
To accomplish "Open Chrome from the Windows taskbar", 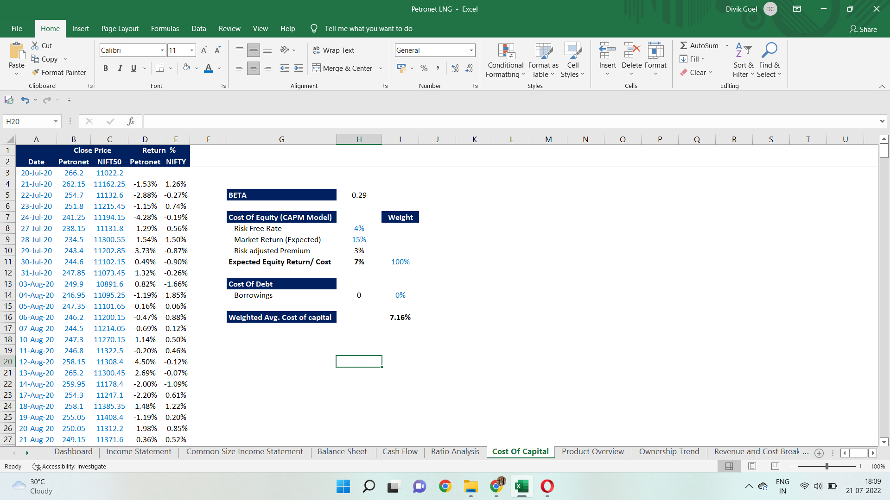I will coord(445,486).
